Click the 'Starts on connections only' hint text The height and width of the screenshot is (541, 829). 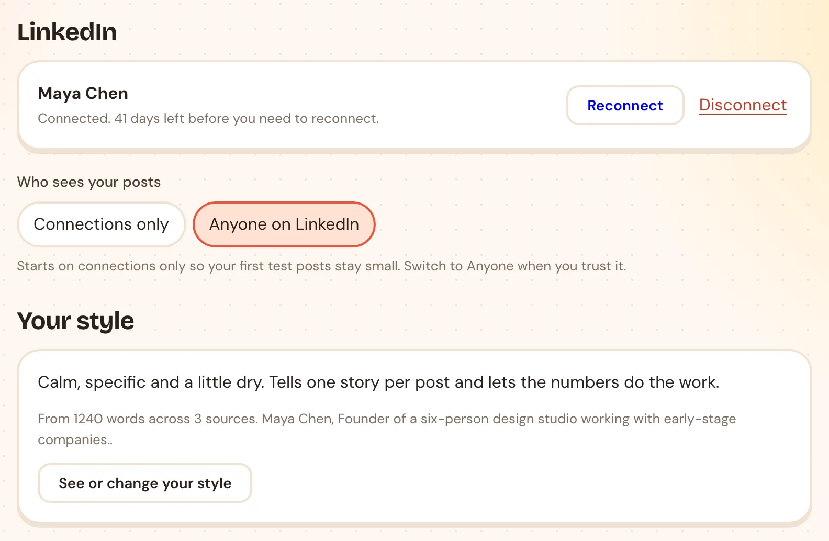pyautogui.click(x=321, y=266)
